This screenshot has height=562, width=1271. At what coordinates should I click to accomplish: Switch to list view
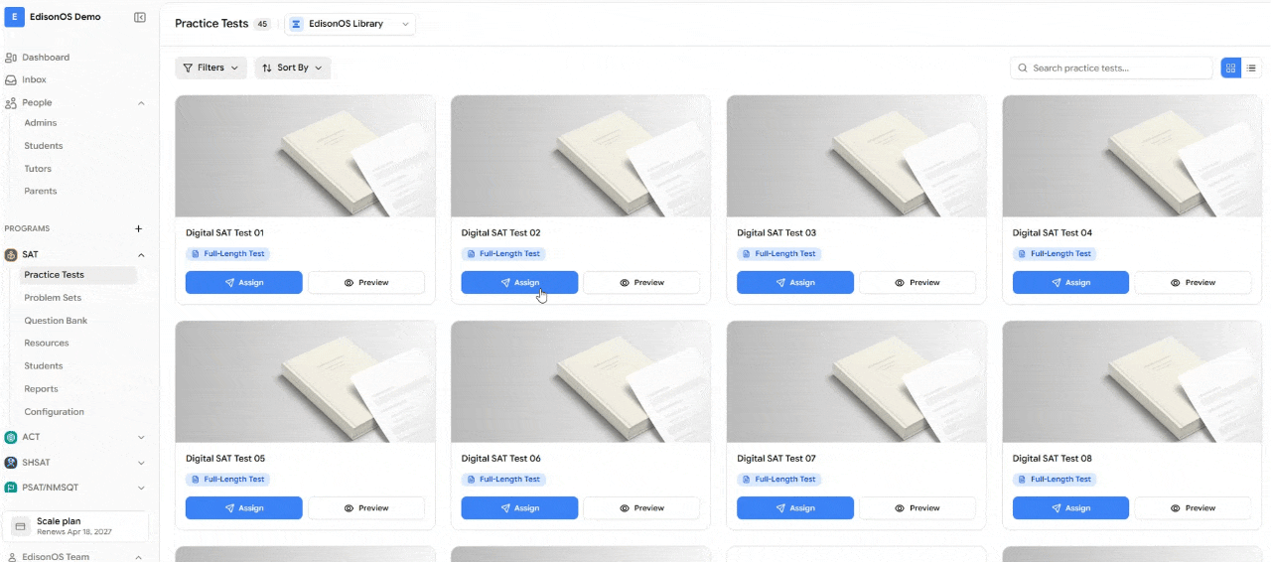pos(1251,69)
